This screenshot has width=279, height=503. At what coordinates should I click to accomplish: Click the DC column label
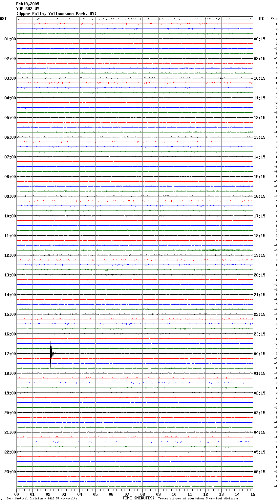pos(272,18)
